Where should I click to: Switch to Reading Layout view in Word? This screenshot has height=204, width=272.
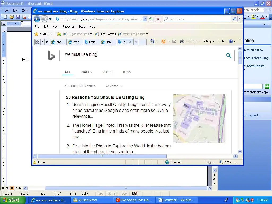[x=21, y=188]
